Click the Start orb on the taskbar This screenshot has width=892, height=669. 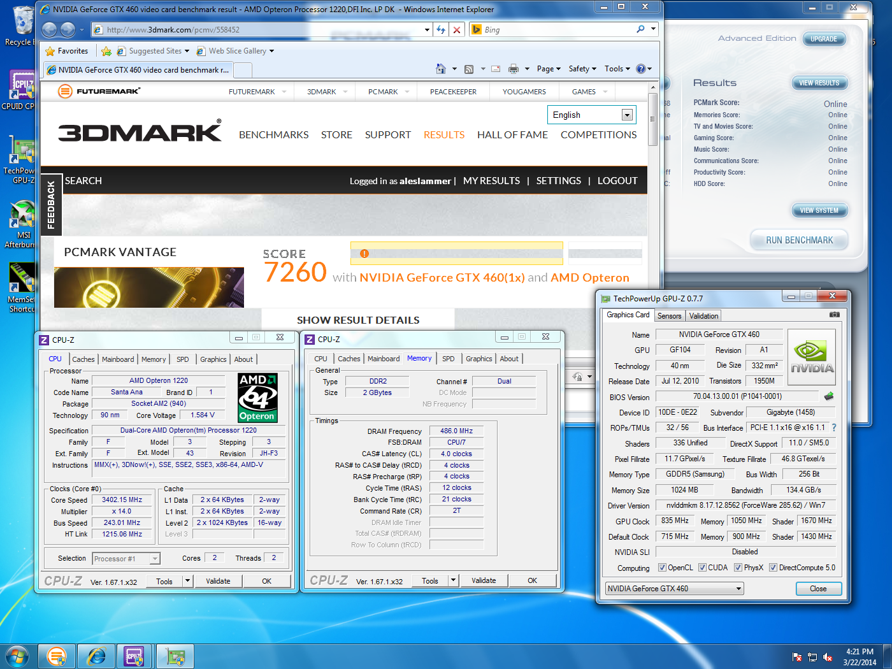coord(17,656)
